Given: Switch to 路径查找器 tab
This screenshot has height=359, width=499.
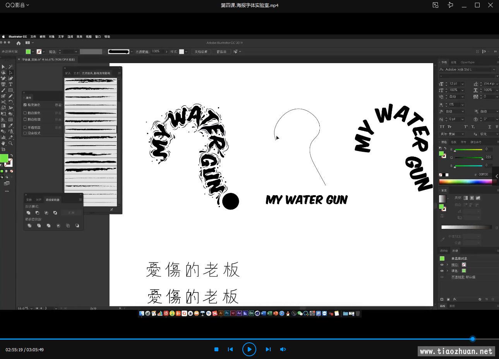Looking at the screenshot, I should coord(53,200).
